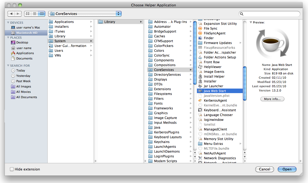Viewport: 308px width, 183px height.
Task: Click the Java Web Start preview image
Action: tap(272, 44)
